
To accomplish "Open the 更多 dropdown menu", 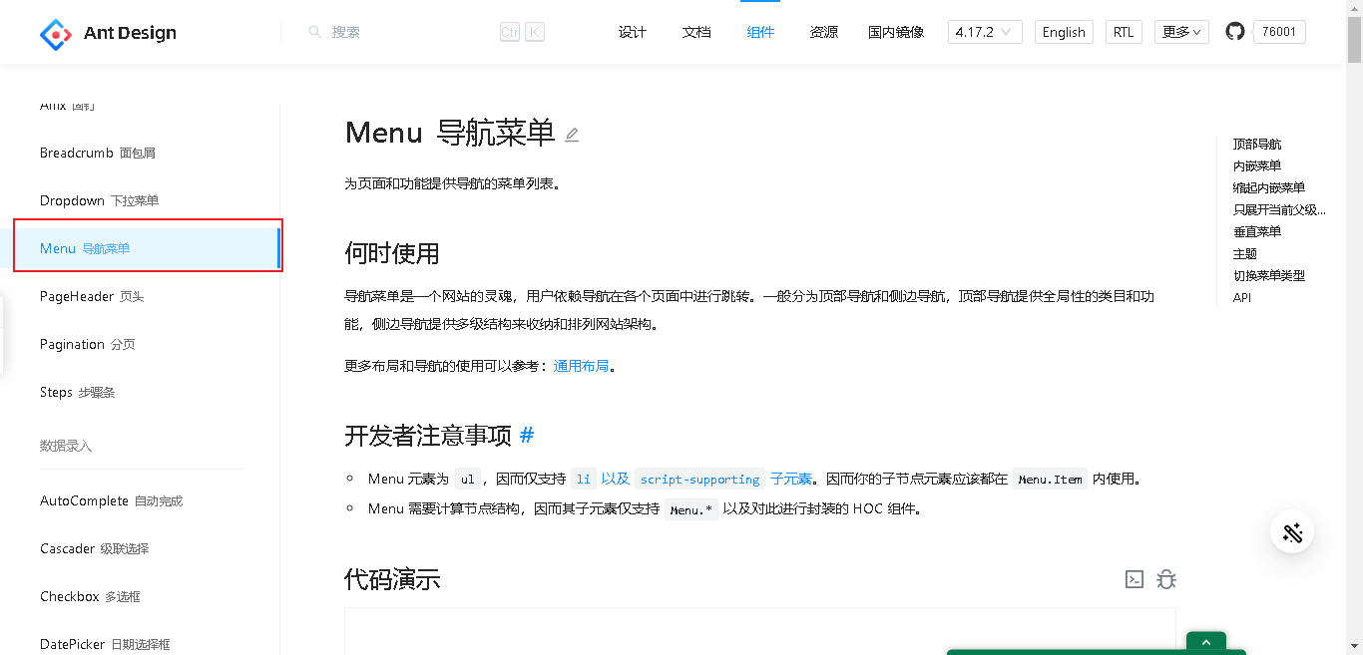I will 1182,32.
